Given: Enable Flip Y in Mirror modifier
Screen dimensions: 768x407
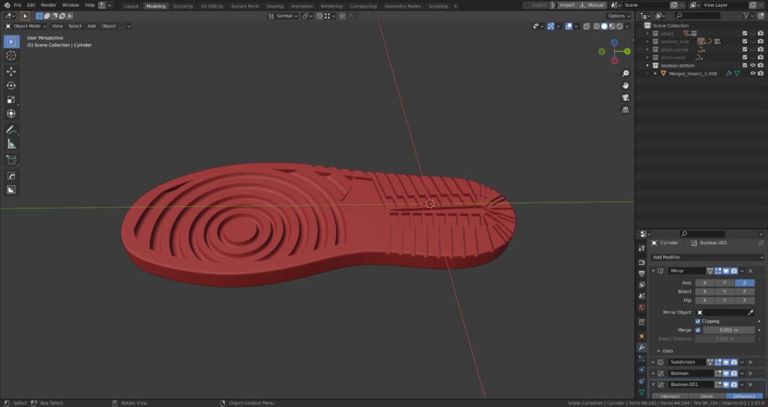Looking at the screenshot, I should tap(724, 301).
